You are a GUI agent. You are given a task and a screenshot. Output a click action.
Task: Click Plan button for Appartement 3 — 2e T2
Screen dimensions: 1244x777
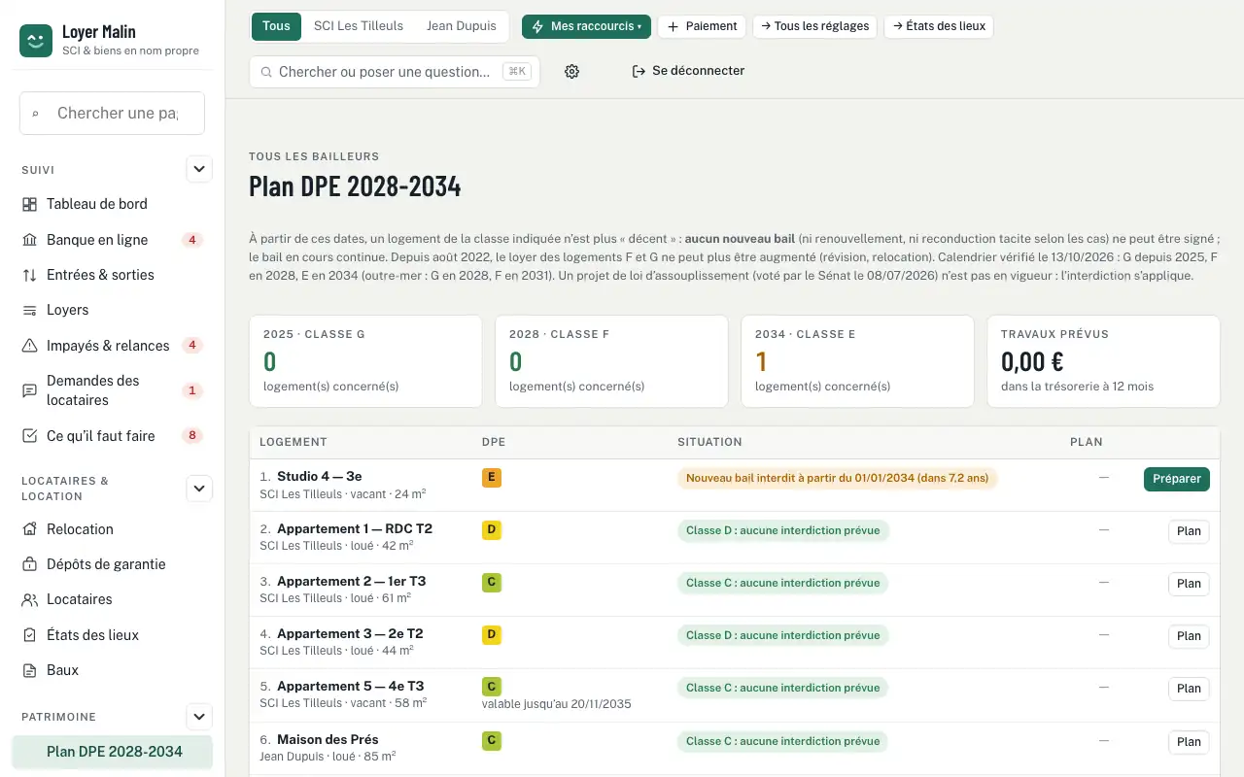coord(1189,636)
